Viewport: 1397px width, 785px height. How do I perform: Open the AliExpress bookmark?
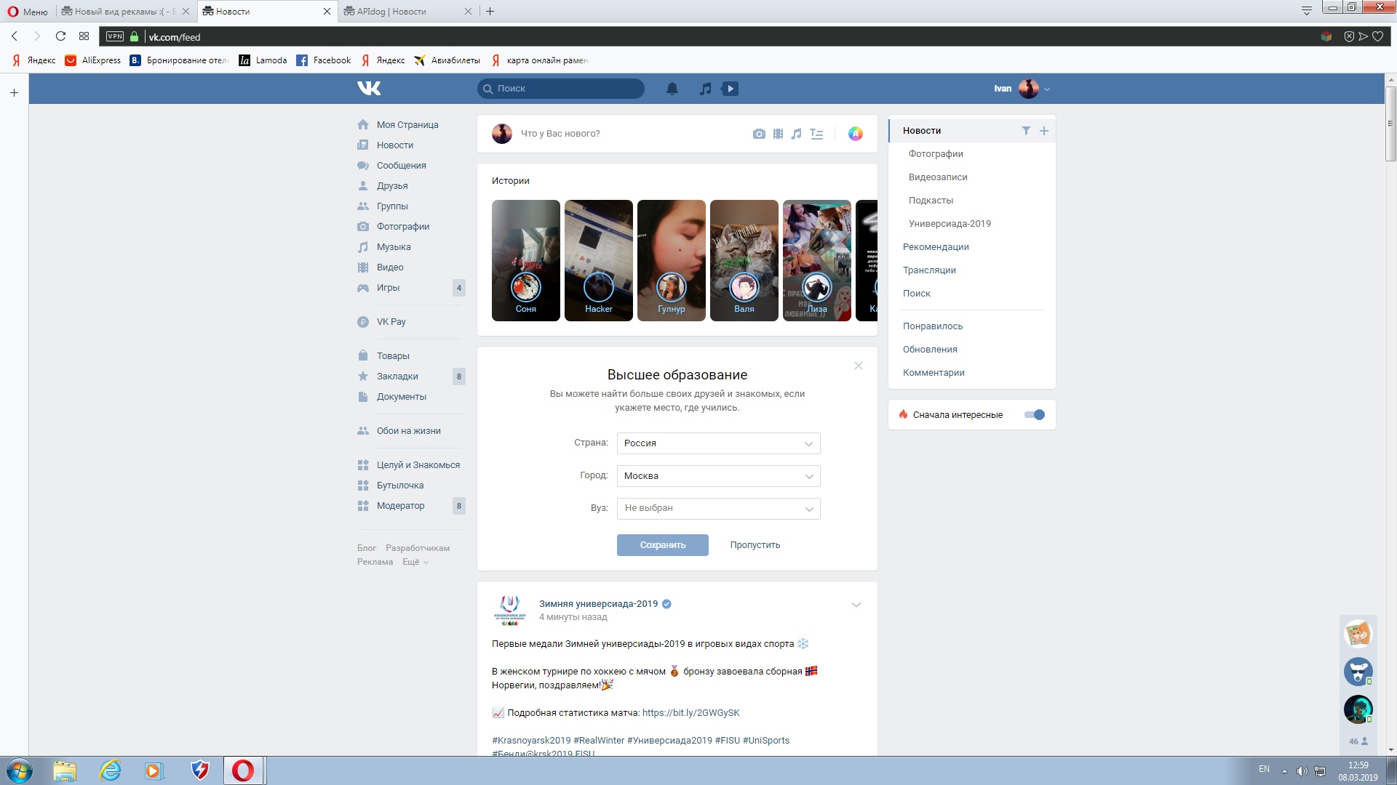93,60
